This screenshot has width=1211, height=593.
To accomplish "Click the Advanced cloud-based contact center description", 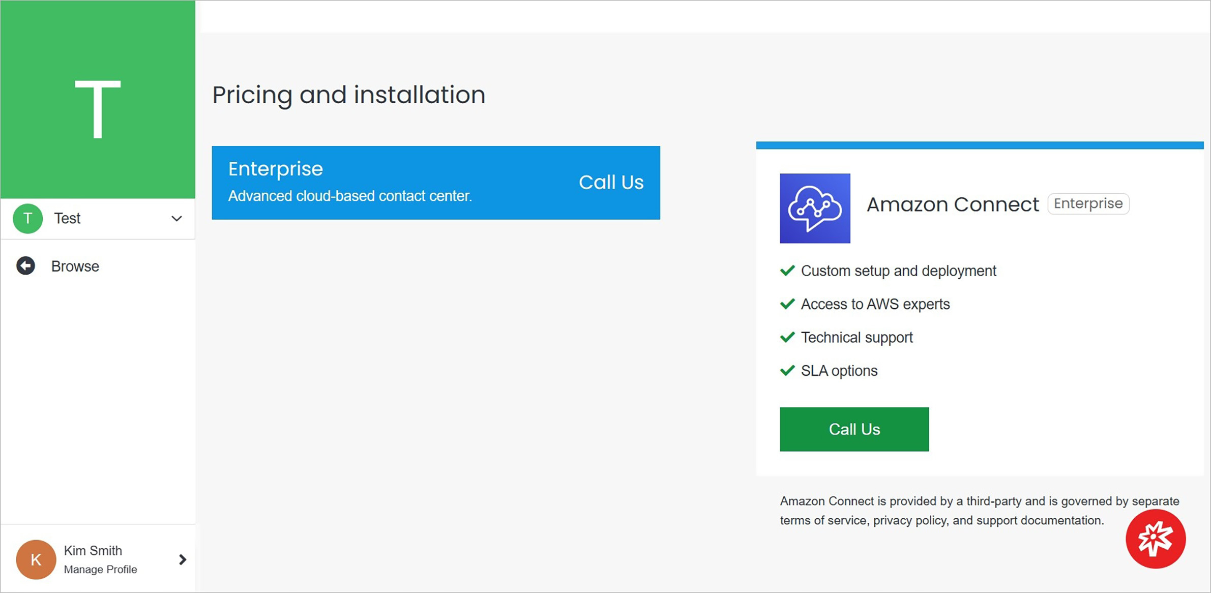I will (x=350, y=196).
